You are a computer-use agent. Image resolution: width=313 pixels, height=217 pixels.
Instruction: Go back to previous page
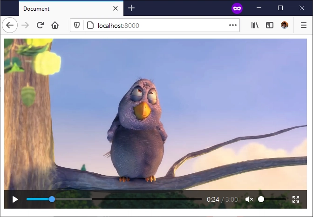[10, 25]
